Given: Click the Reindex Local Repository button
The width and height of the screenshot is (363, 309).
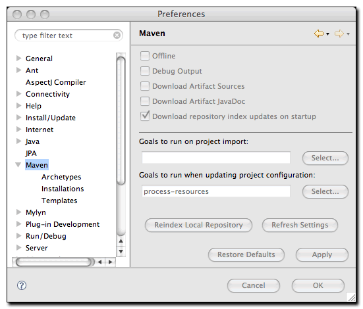Looking at the screenshot, I should tap(199, 225).
